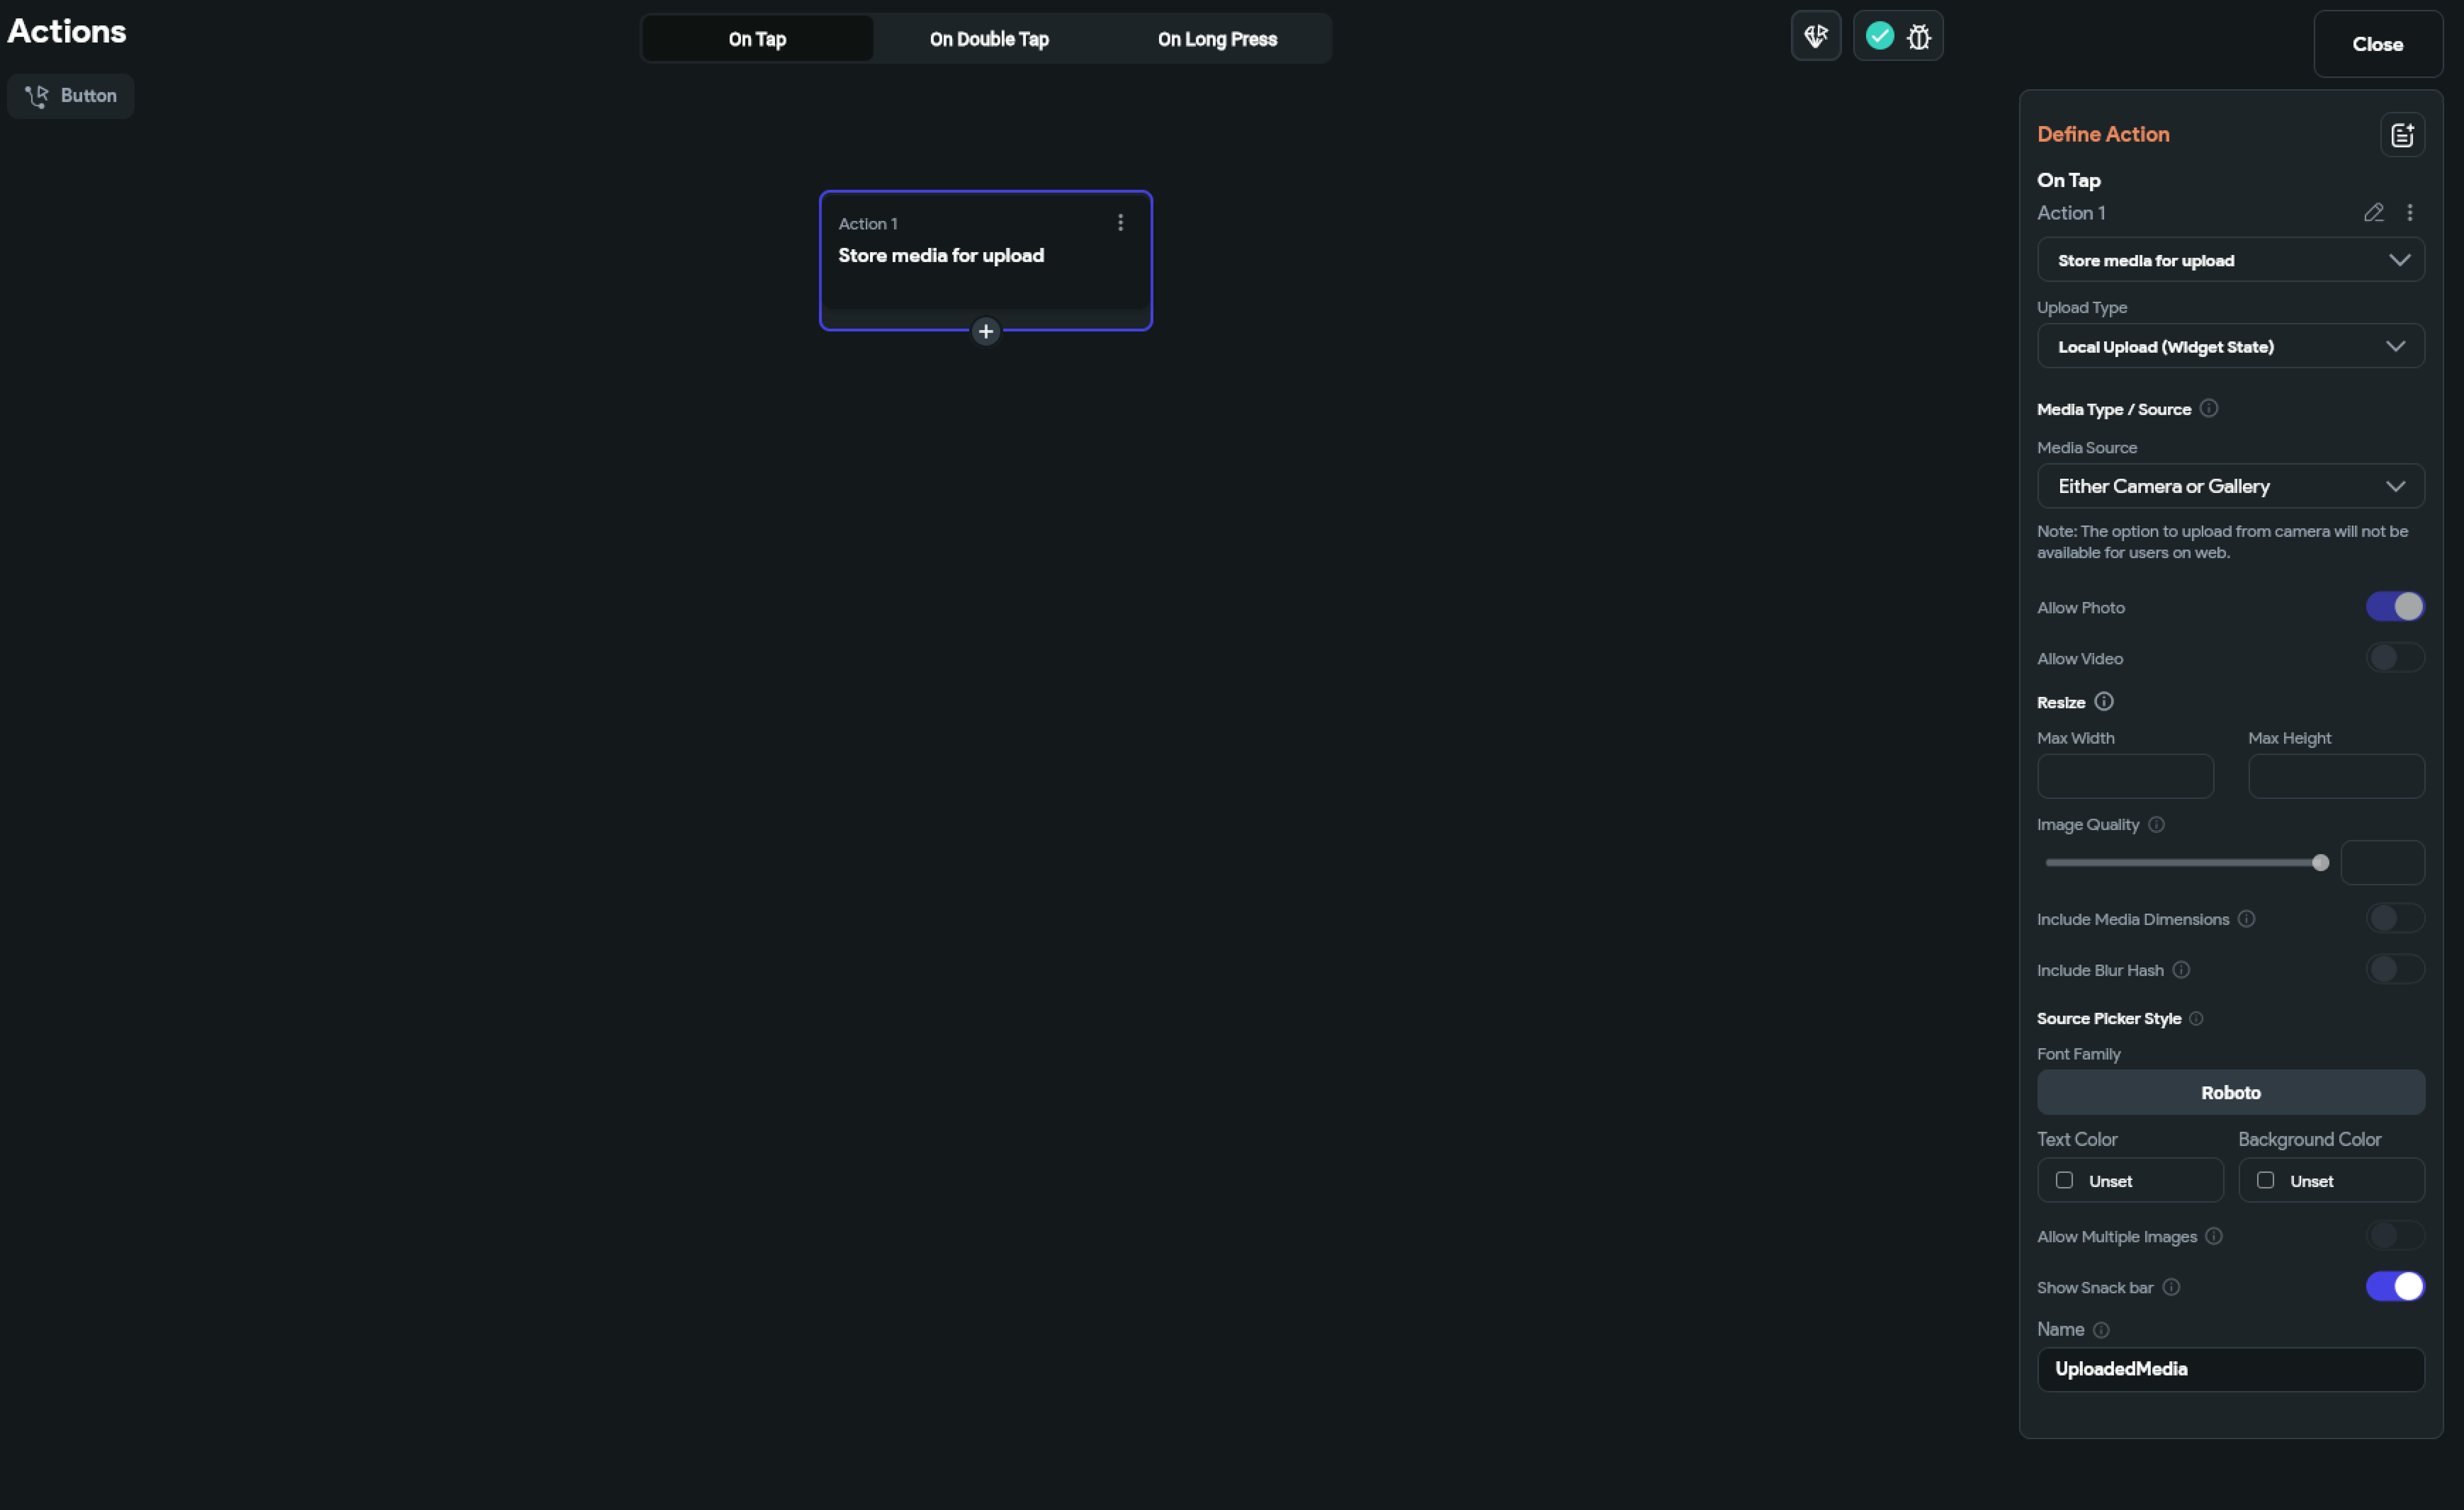Switch to the On Double Tap tab

click(989, 39)
